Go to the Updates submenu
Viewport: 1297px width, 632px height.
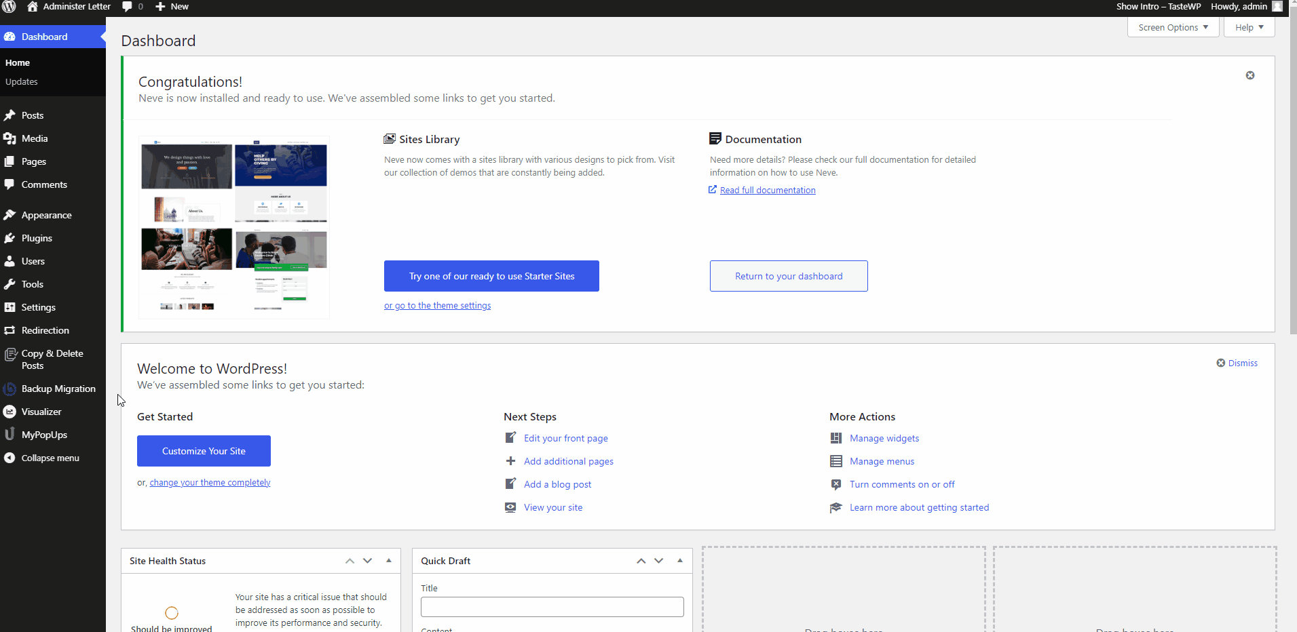22,81
